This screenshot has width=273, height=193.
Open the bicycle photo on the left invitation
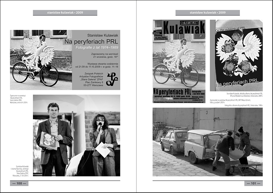pyautogui.click(x=41, y=60)
